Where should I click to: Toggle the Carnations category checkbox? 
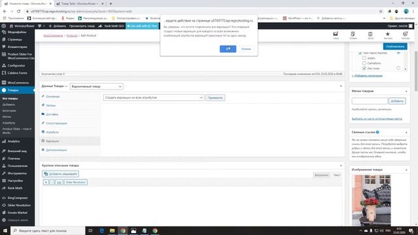[364, 63]
